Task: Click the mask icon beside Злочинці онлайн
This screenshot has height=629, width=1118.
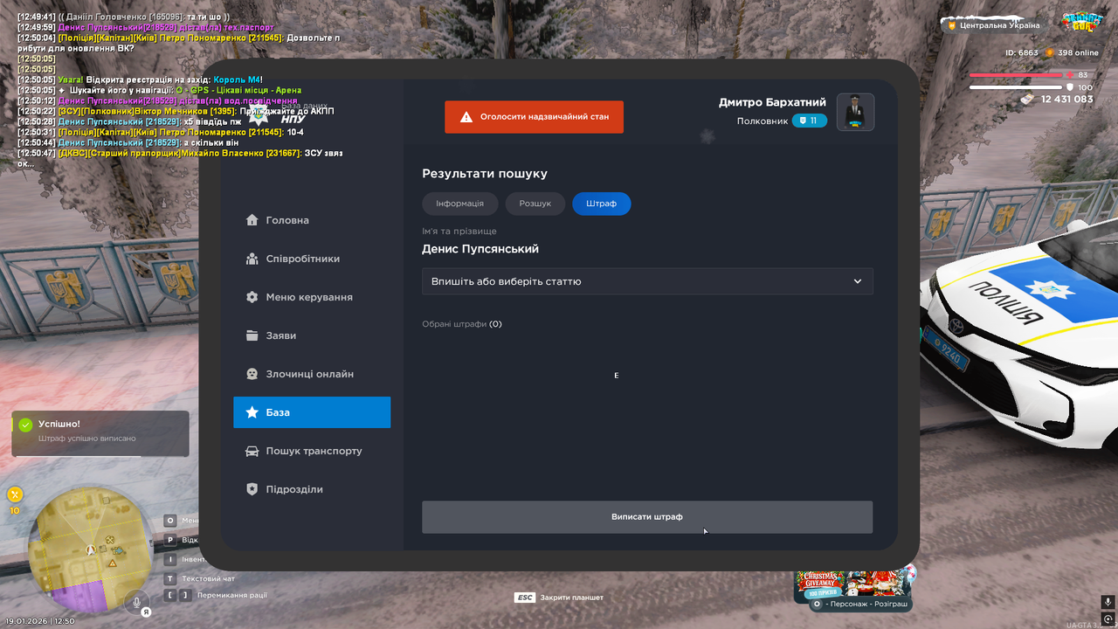Action: point(252,374)
